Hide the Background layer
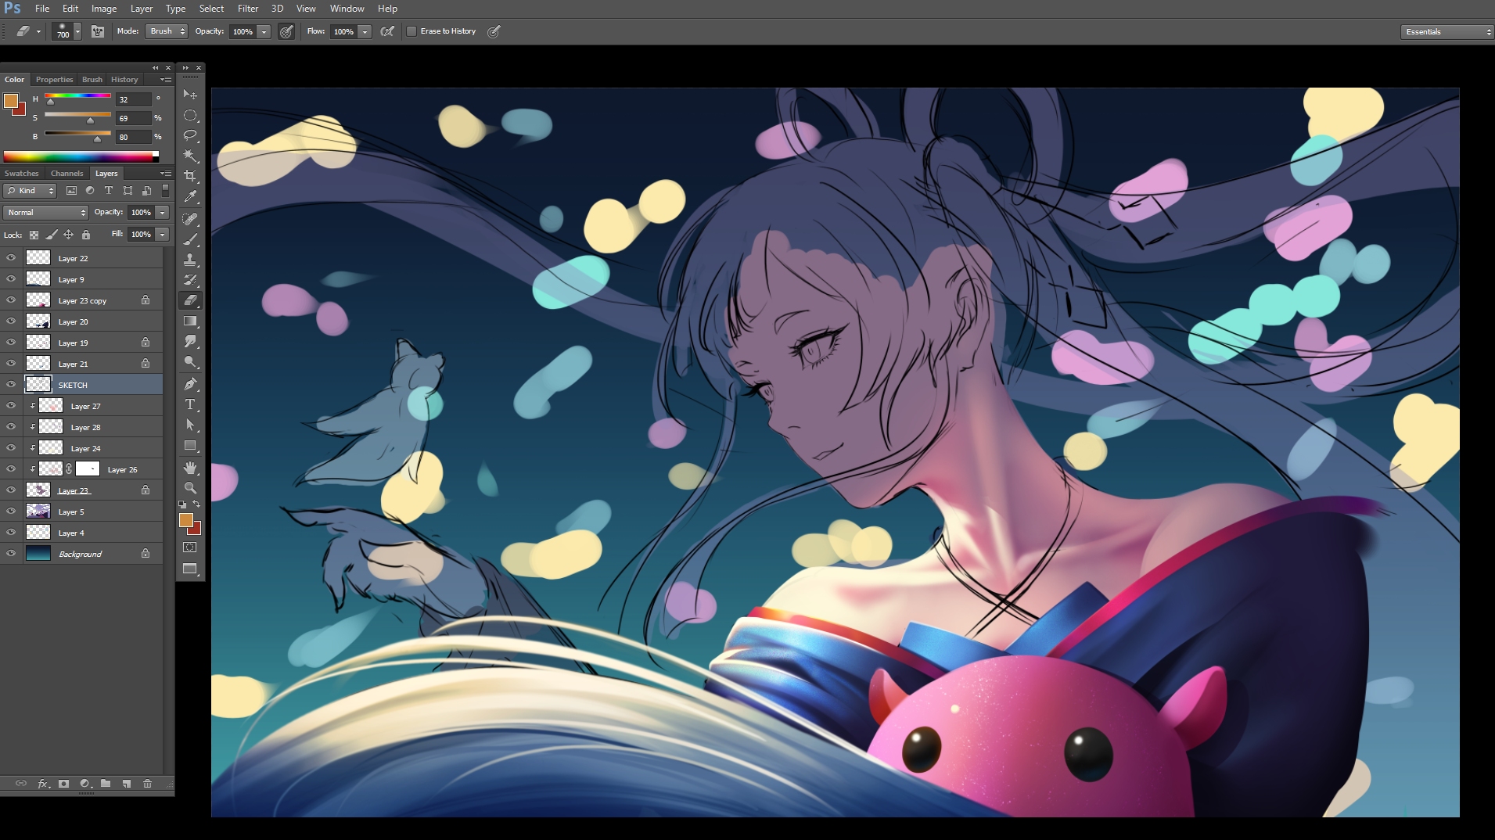1495x840 pixels. (11, 554)
